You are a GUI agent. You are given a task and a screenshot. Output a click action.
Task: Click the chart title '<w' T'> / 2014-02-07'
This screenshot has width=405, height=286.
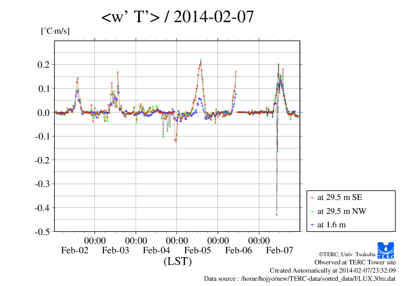click(177, 17)
